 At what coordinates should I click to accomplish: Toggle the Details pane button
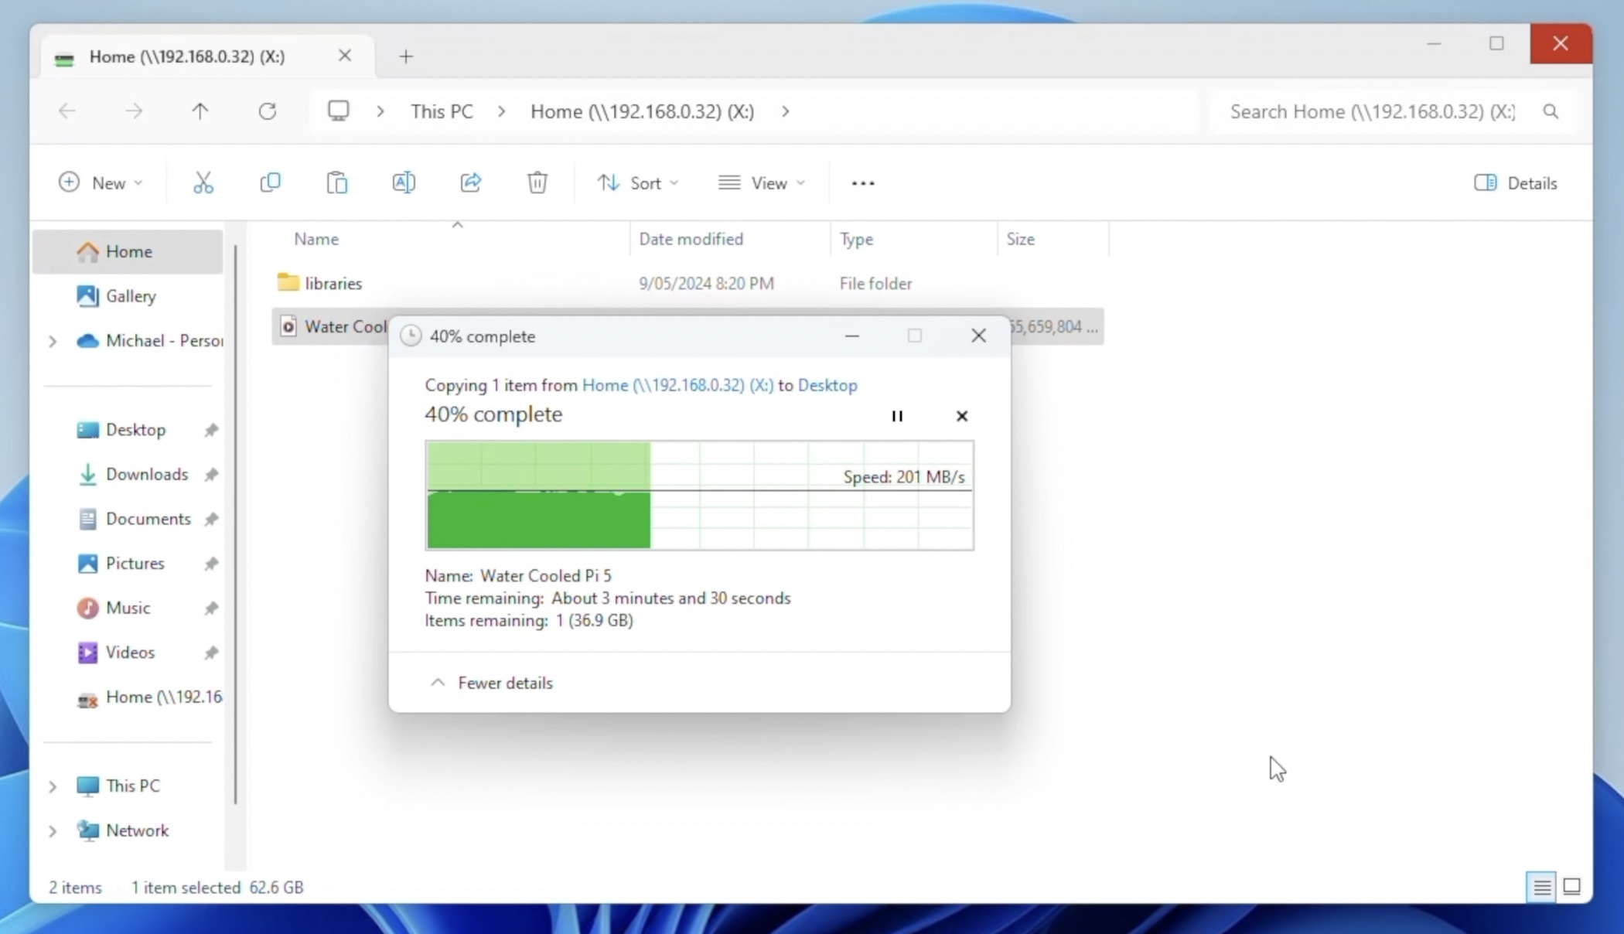[1516, 183]
